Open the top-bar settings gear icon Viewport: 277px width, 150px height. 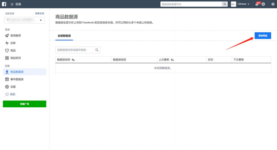pos(263,4)
